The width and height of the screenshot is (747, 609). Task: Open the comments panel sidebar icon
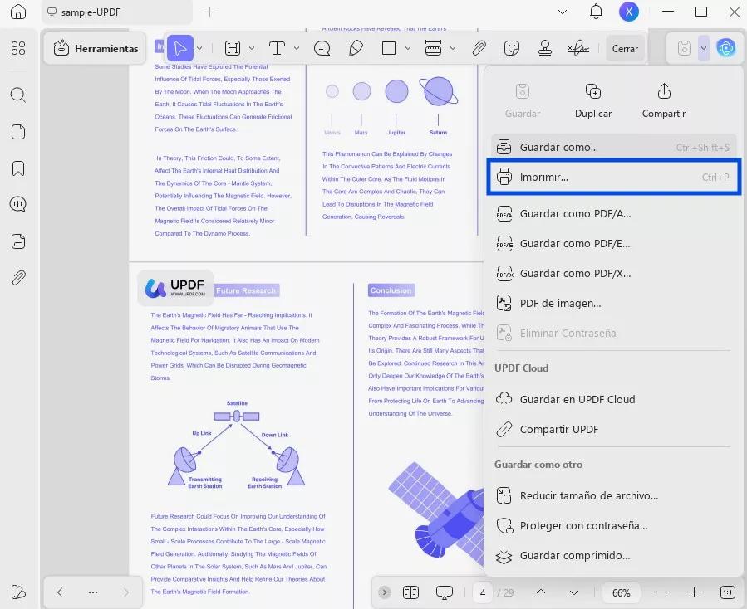(x=18, y=204)
